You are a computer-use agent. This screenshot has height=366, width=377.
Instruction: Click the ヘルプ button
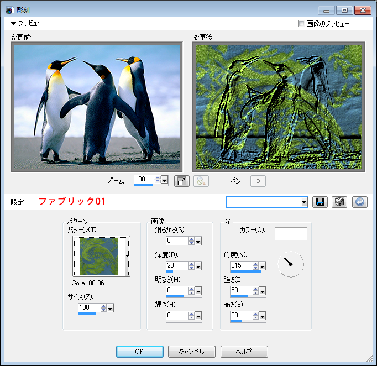[244, 352]
